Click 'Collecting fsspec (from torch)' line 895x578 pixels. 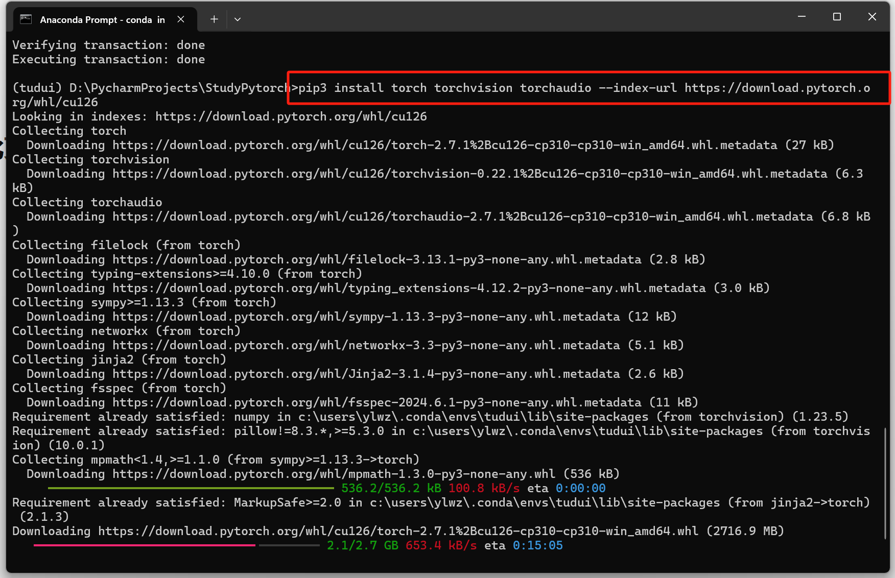(x=119, y=388)
